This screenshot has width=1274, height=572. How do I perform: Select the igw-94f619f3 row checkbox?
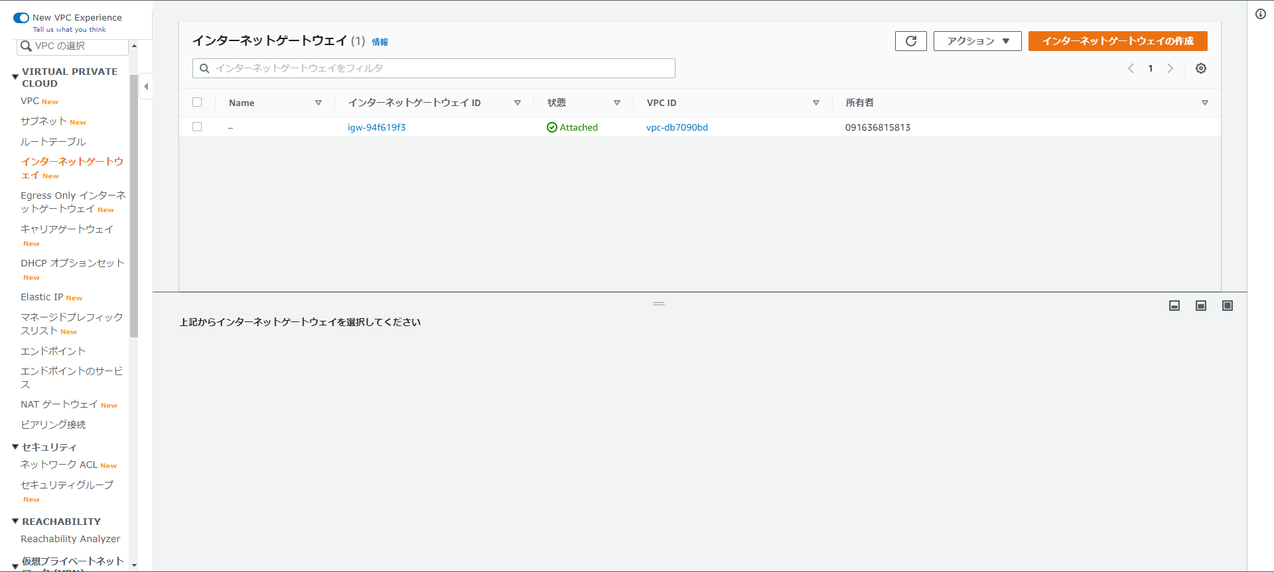[x=197, y=127]
